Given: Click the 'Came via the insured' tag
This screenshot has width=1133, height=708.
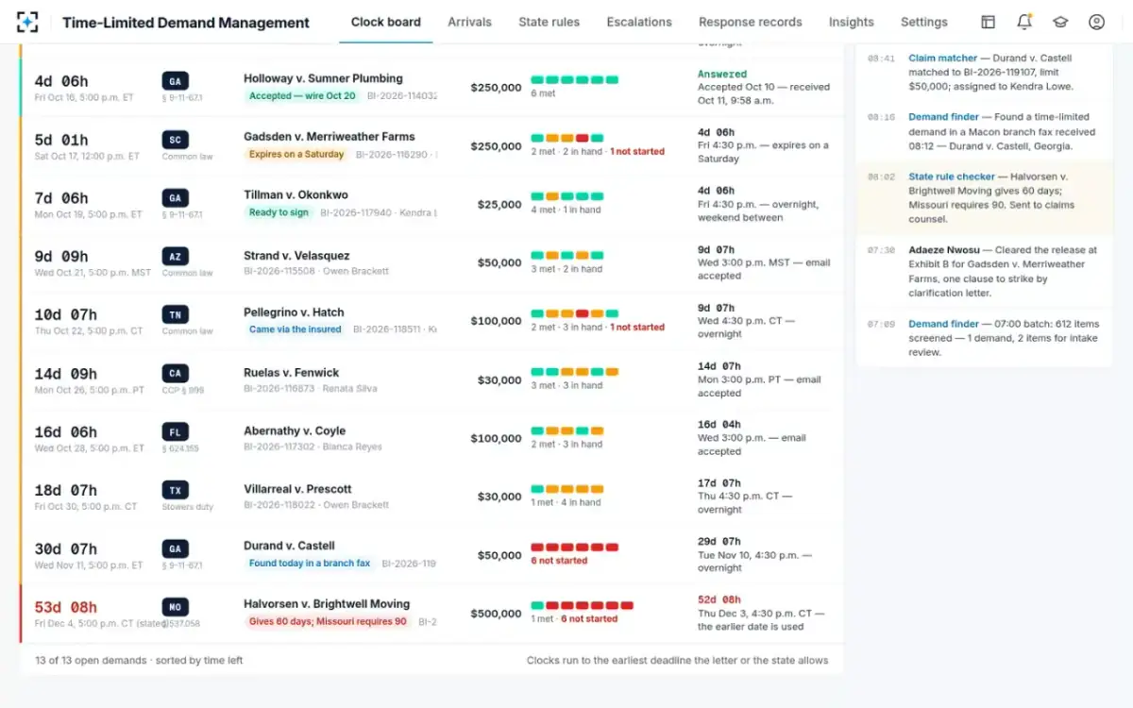Looking at the screenshot, I should pyautogui.click(x=296, y=329).
